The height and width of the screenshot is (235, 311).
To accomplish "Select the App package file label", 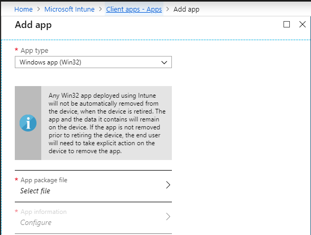I will tap(44, 180).
